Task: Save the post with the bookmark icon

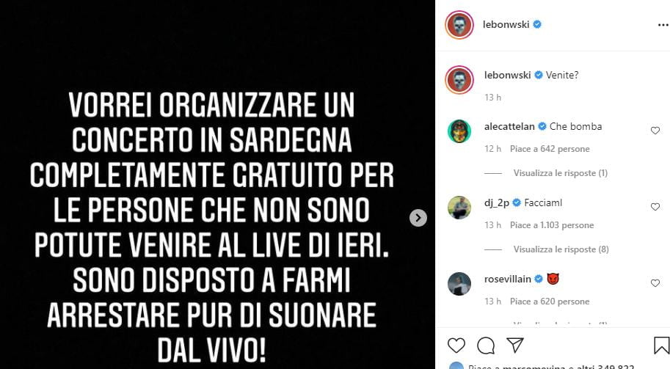Action: pos(661,346)
